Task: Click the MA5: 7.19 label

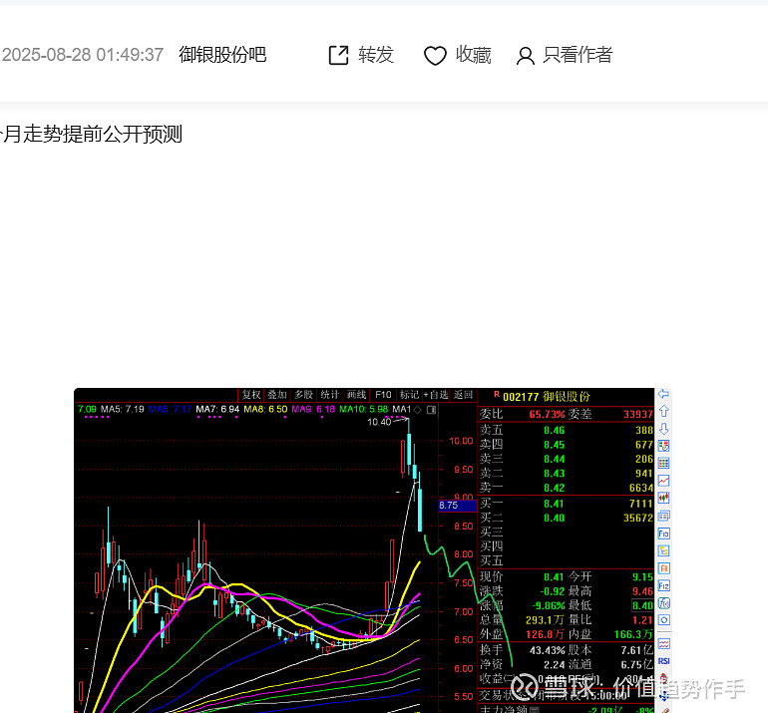Action: [x=123, y=409]
